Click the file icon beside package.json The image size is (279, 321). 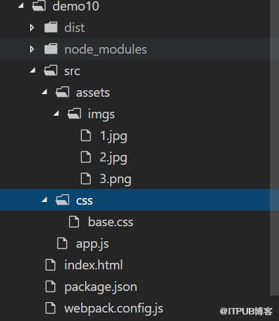(x=50, y=286)
